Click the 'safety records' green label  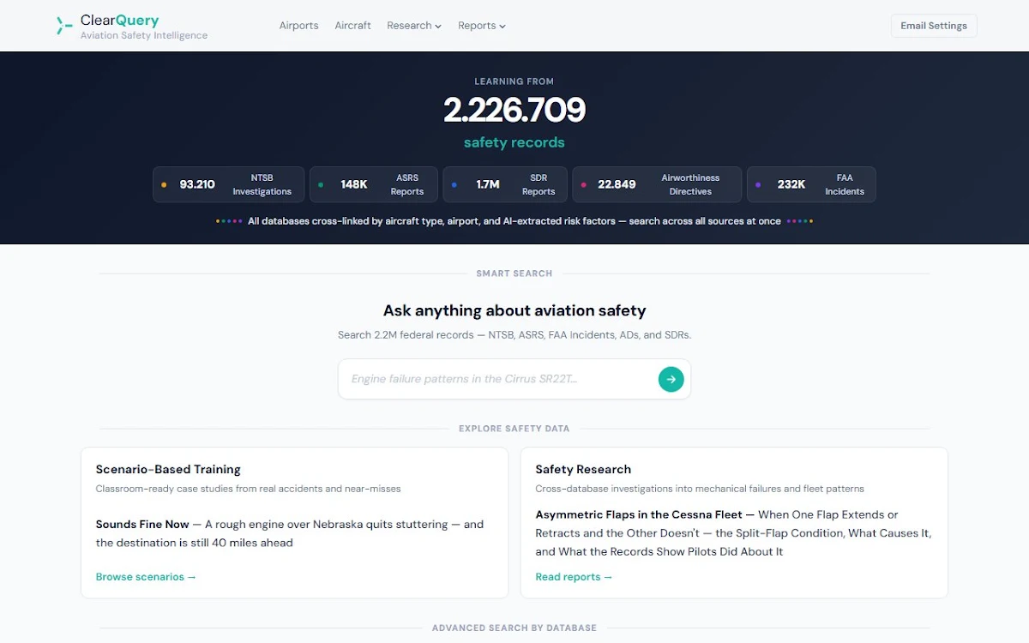[514, 142]
